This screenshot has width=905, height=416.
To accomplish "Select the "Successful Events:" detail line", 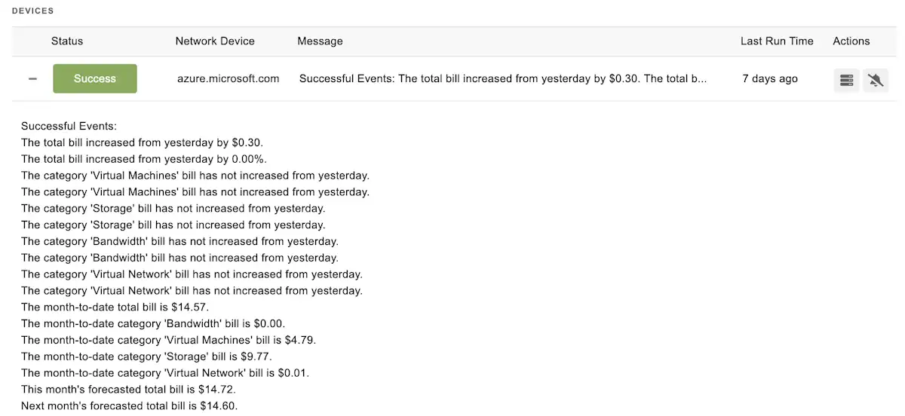I will click(x=69, y=126).
